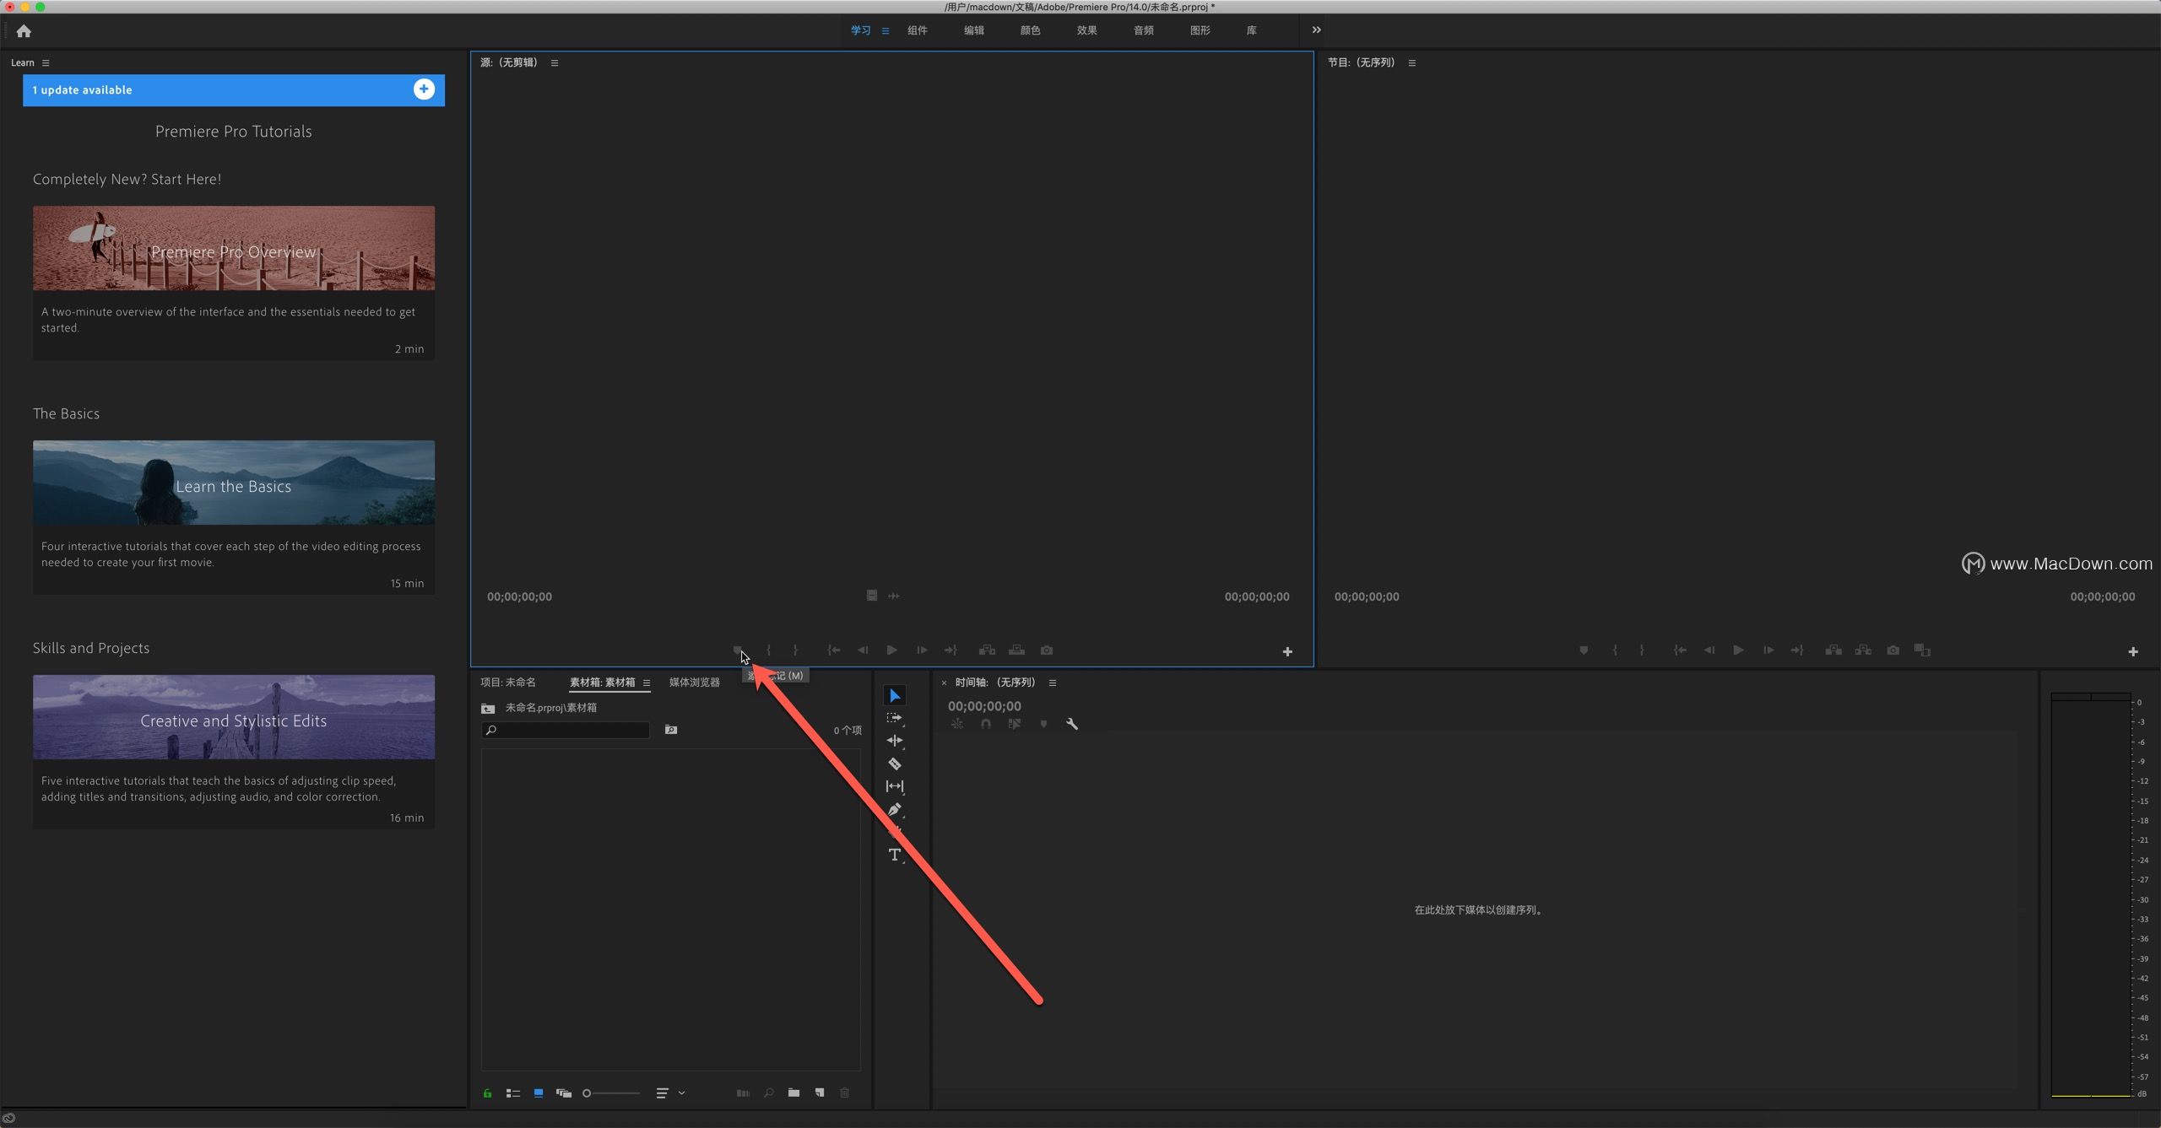Open Learn panel menu
This screenshot has width=2161, height=1128.
[46, 63]
